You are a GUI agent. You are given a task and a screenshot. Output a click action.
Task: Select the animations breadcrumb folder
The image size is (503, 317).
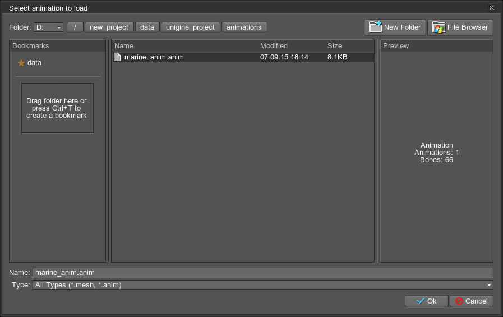tap(244, 27)
